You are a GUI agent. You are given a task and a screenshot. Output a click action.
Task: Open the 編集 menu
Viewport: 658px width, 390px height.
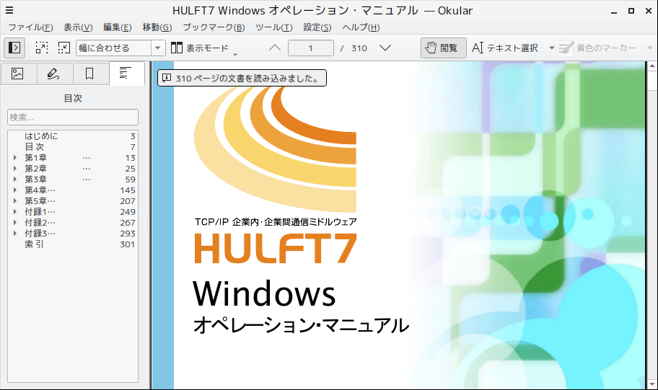click(118, 27)
